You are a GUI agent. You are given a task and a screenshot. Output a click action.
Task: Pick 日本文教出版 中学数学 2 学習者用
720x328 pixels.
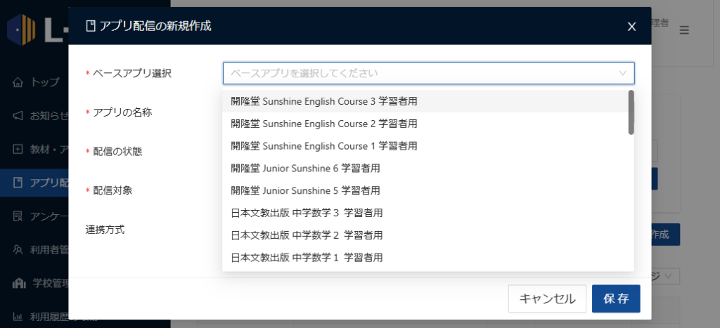coord(425,235)
